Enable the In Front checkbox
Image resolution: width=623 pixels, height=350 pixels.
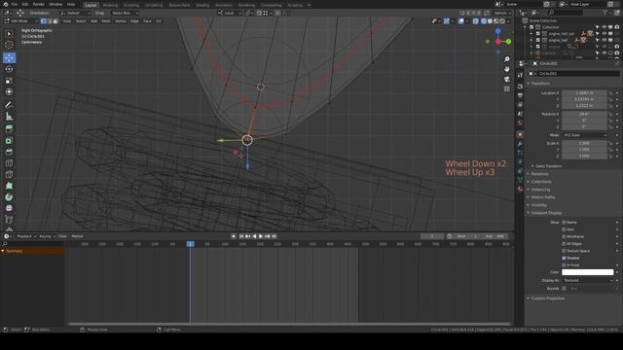564,265
